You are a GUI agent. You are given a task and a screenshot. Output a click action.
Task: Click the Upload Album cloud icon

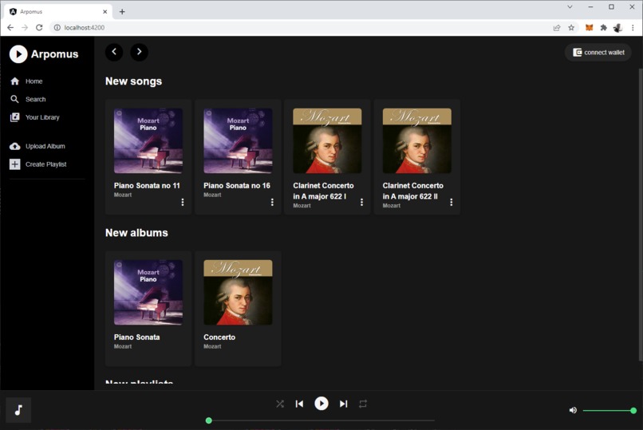(15, 146)
